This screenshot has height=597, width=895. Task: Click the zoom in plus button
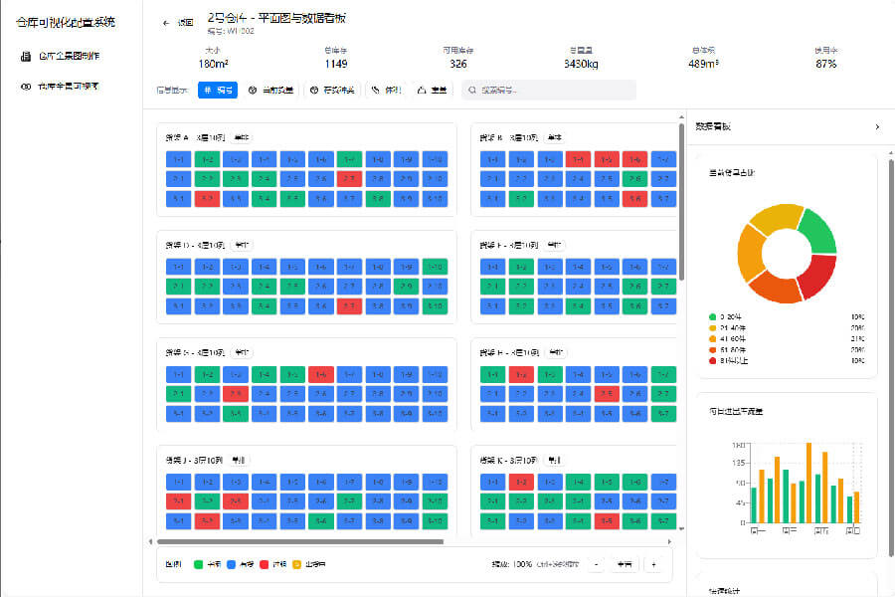(x=653, y=564)
